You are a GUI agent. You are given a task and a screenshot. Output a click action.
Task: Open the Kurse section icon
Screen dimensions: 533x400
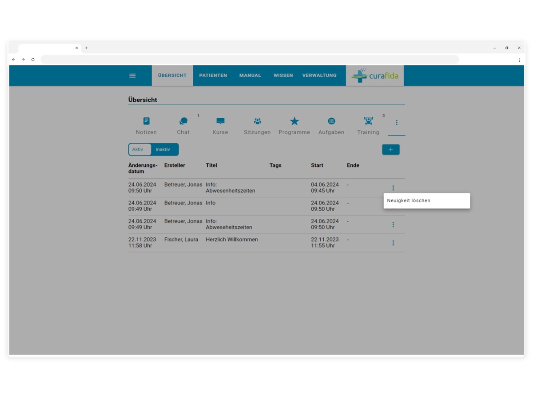tap(220, 121)
